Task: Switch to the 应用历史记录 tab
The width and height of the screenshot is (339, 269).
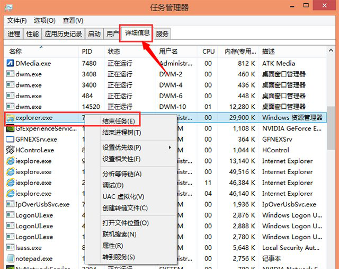Action: 63,34
